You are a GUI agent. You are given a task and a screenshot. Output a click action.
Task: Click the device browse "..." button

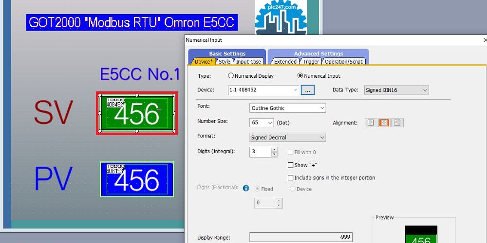(x=307, y=90)
